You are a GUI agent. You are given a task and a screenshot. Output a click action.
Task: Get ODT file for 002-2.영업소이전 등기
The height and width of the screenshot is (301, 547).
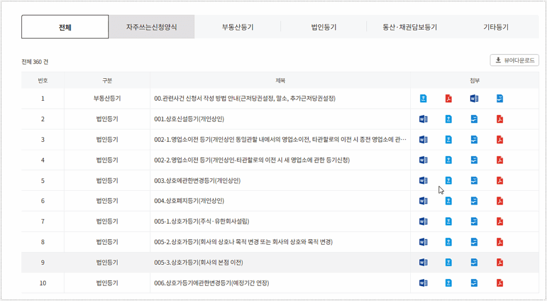click(x=474, y=160)
